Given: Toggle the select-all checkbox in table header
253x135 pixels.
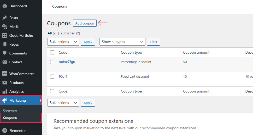Looking at the screenshot, I should click(52, 52).
